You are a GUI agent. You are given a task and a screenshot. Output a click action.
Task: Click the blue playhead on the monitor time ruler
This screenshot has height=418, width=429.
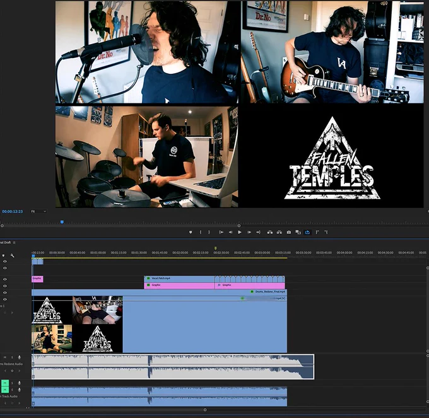62,222
